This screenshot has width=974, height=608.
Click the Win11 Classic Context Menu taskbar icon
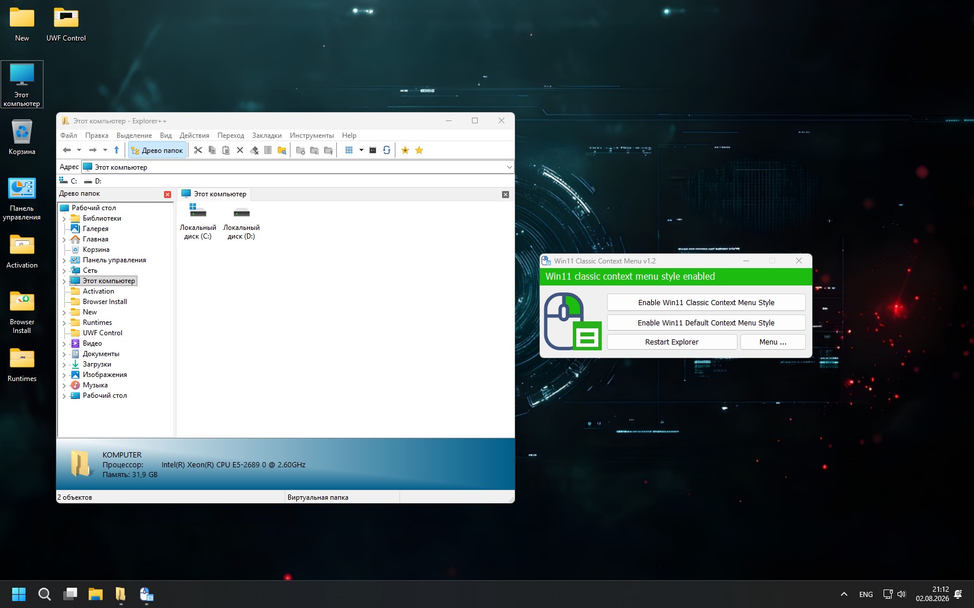146,594
